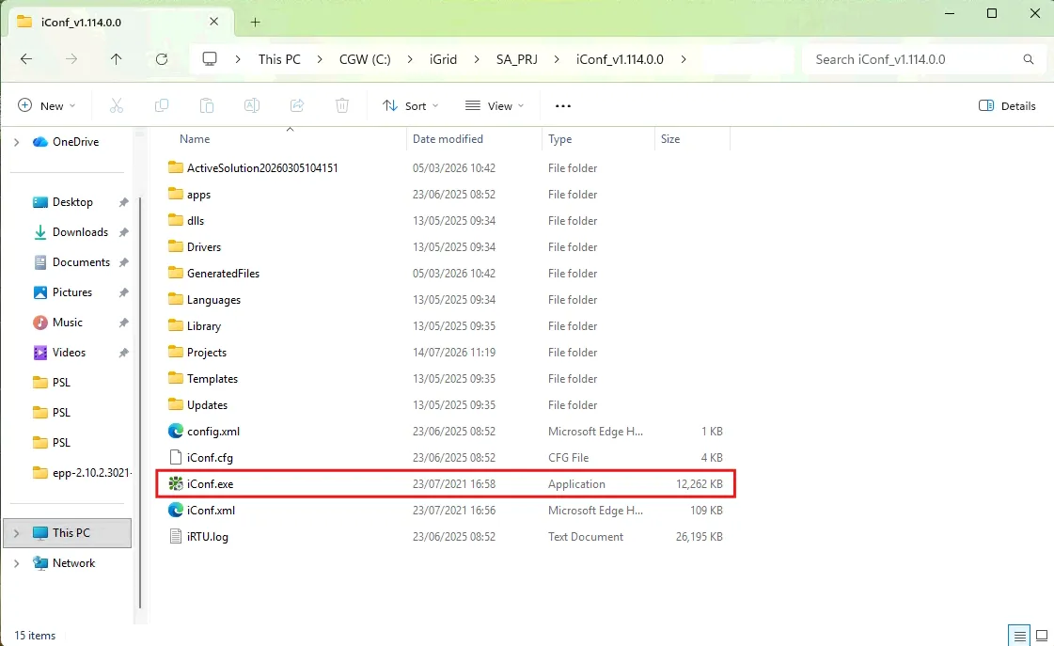
Task: Expand the This PC tree node
Action: (17, 533)
